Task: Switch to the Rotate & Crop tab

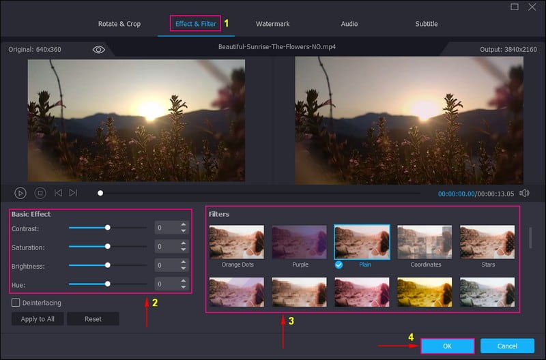Action: [119, 24]
